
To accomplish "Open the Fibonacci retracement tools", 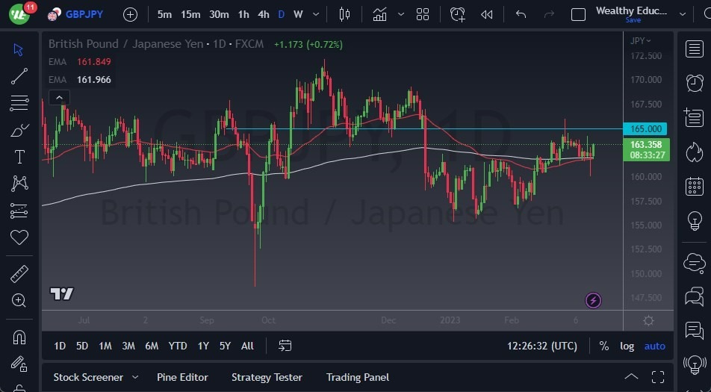I will [x=19, y=103].
